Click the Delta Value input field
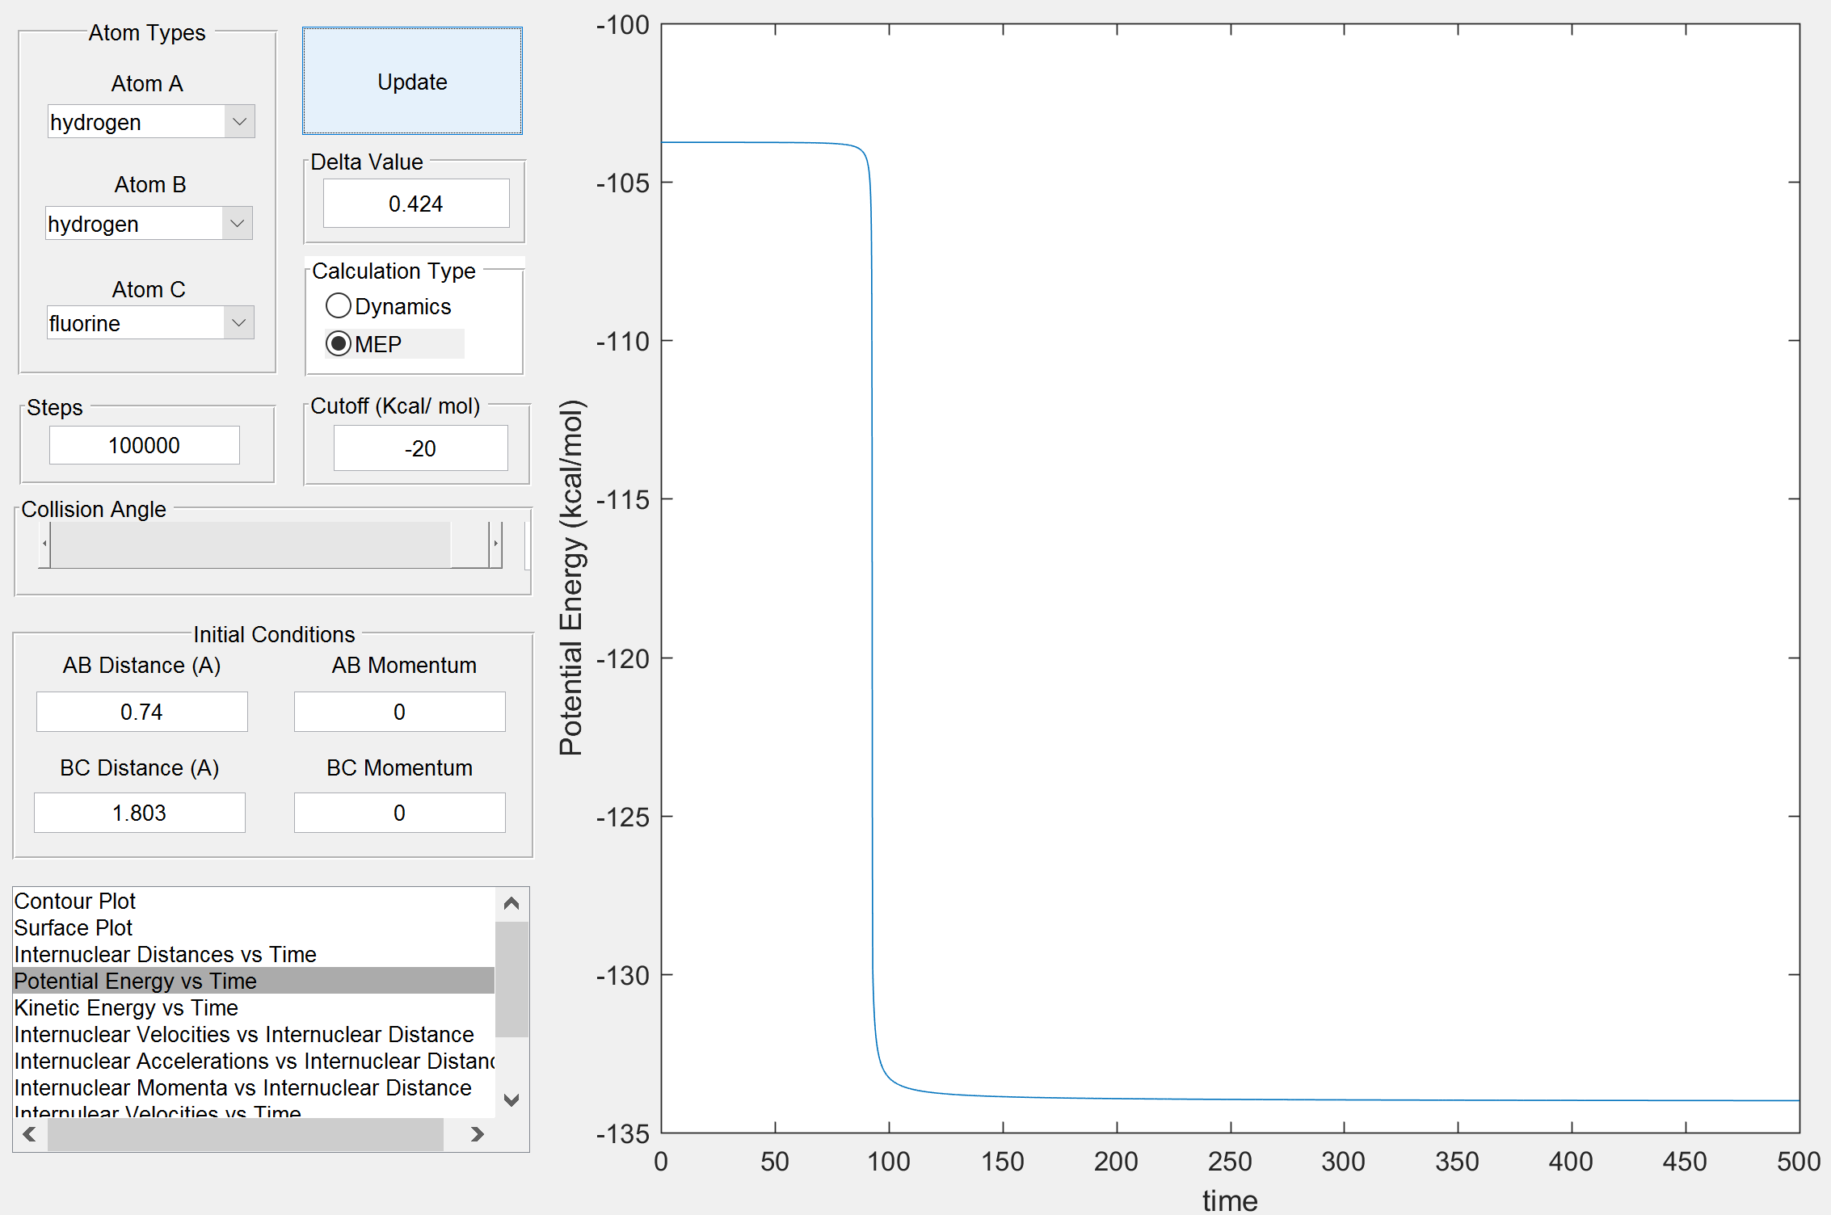1831x1215 pixels. point(416,204)
